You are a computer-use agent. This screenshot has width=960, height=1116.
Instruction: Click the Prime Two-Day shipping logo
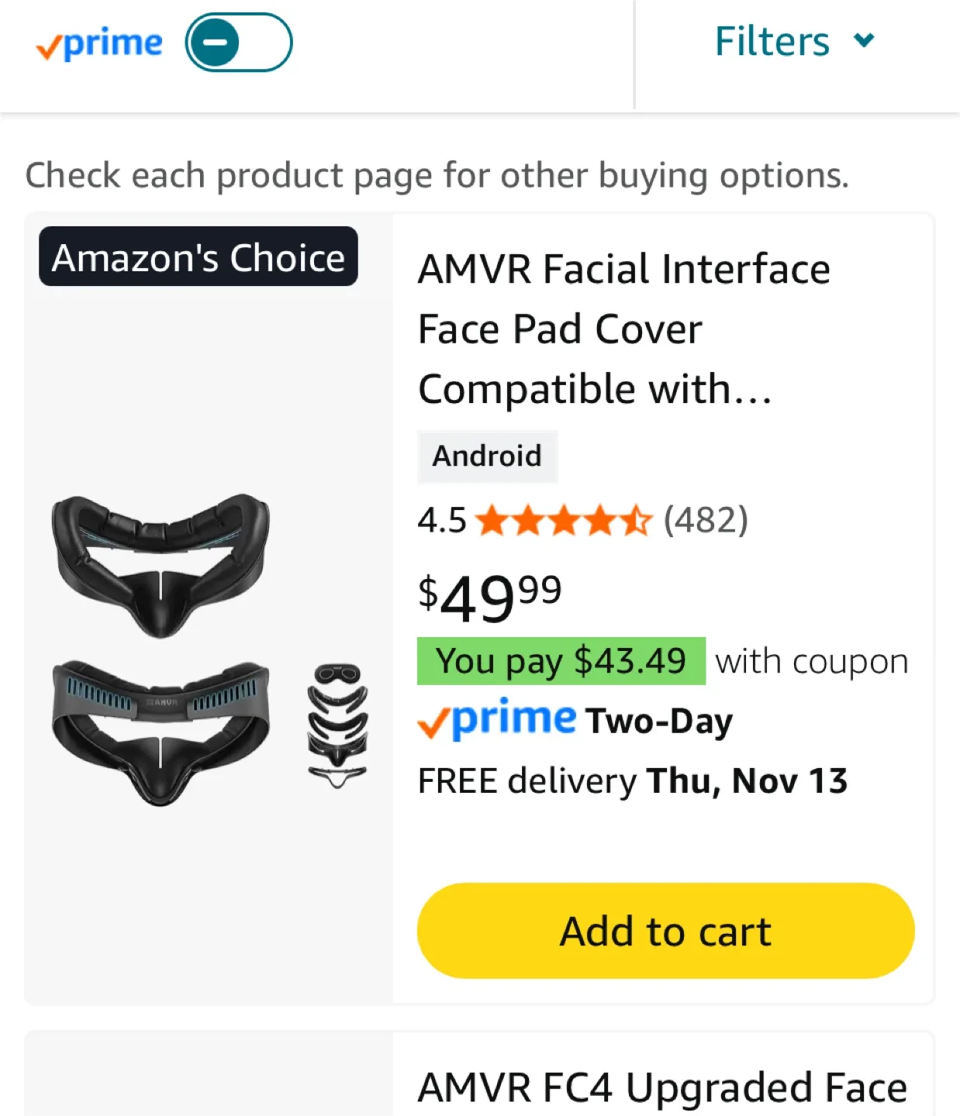click(498, 720)
